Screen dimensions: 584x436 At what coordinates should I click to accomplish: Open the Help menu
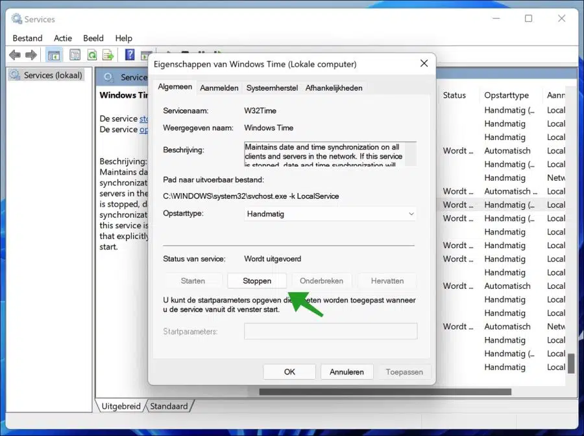coord(124,38)
